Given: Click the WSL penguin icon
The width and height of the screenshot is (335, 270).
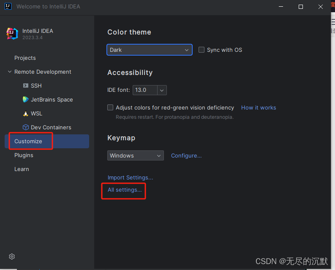Looking at the screenshot, I should [26, 114].
